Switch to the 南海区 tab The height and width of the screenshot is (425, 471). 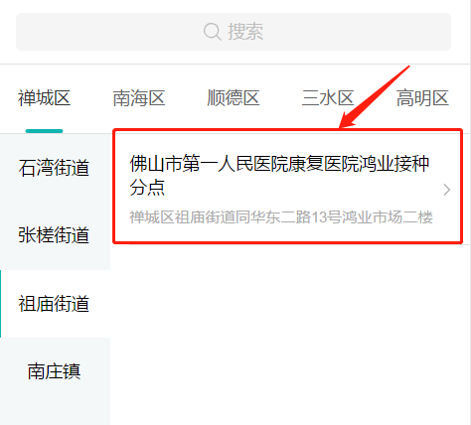coord(139,98)
